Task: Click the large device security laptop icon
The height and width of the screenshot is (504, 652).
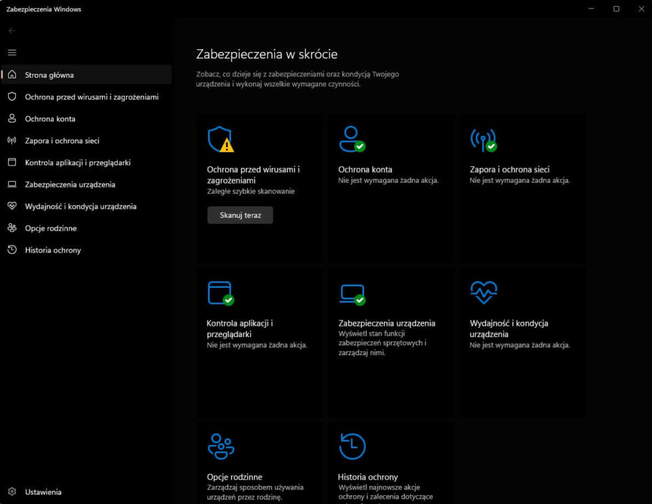Action: (352, 295)
